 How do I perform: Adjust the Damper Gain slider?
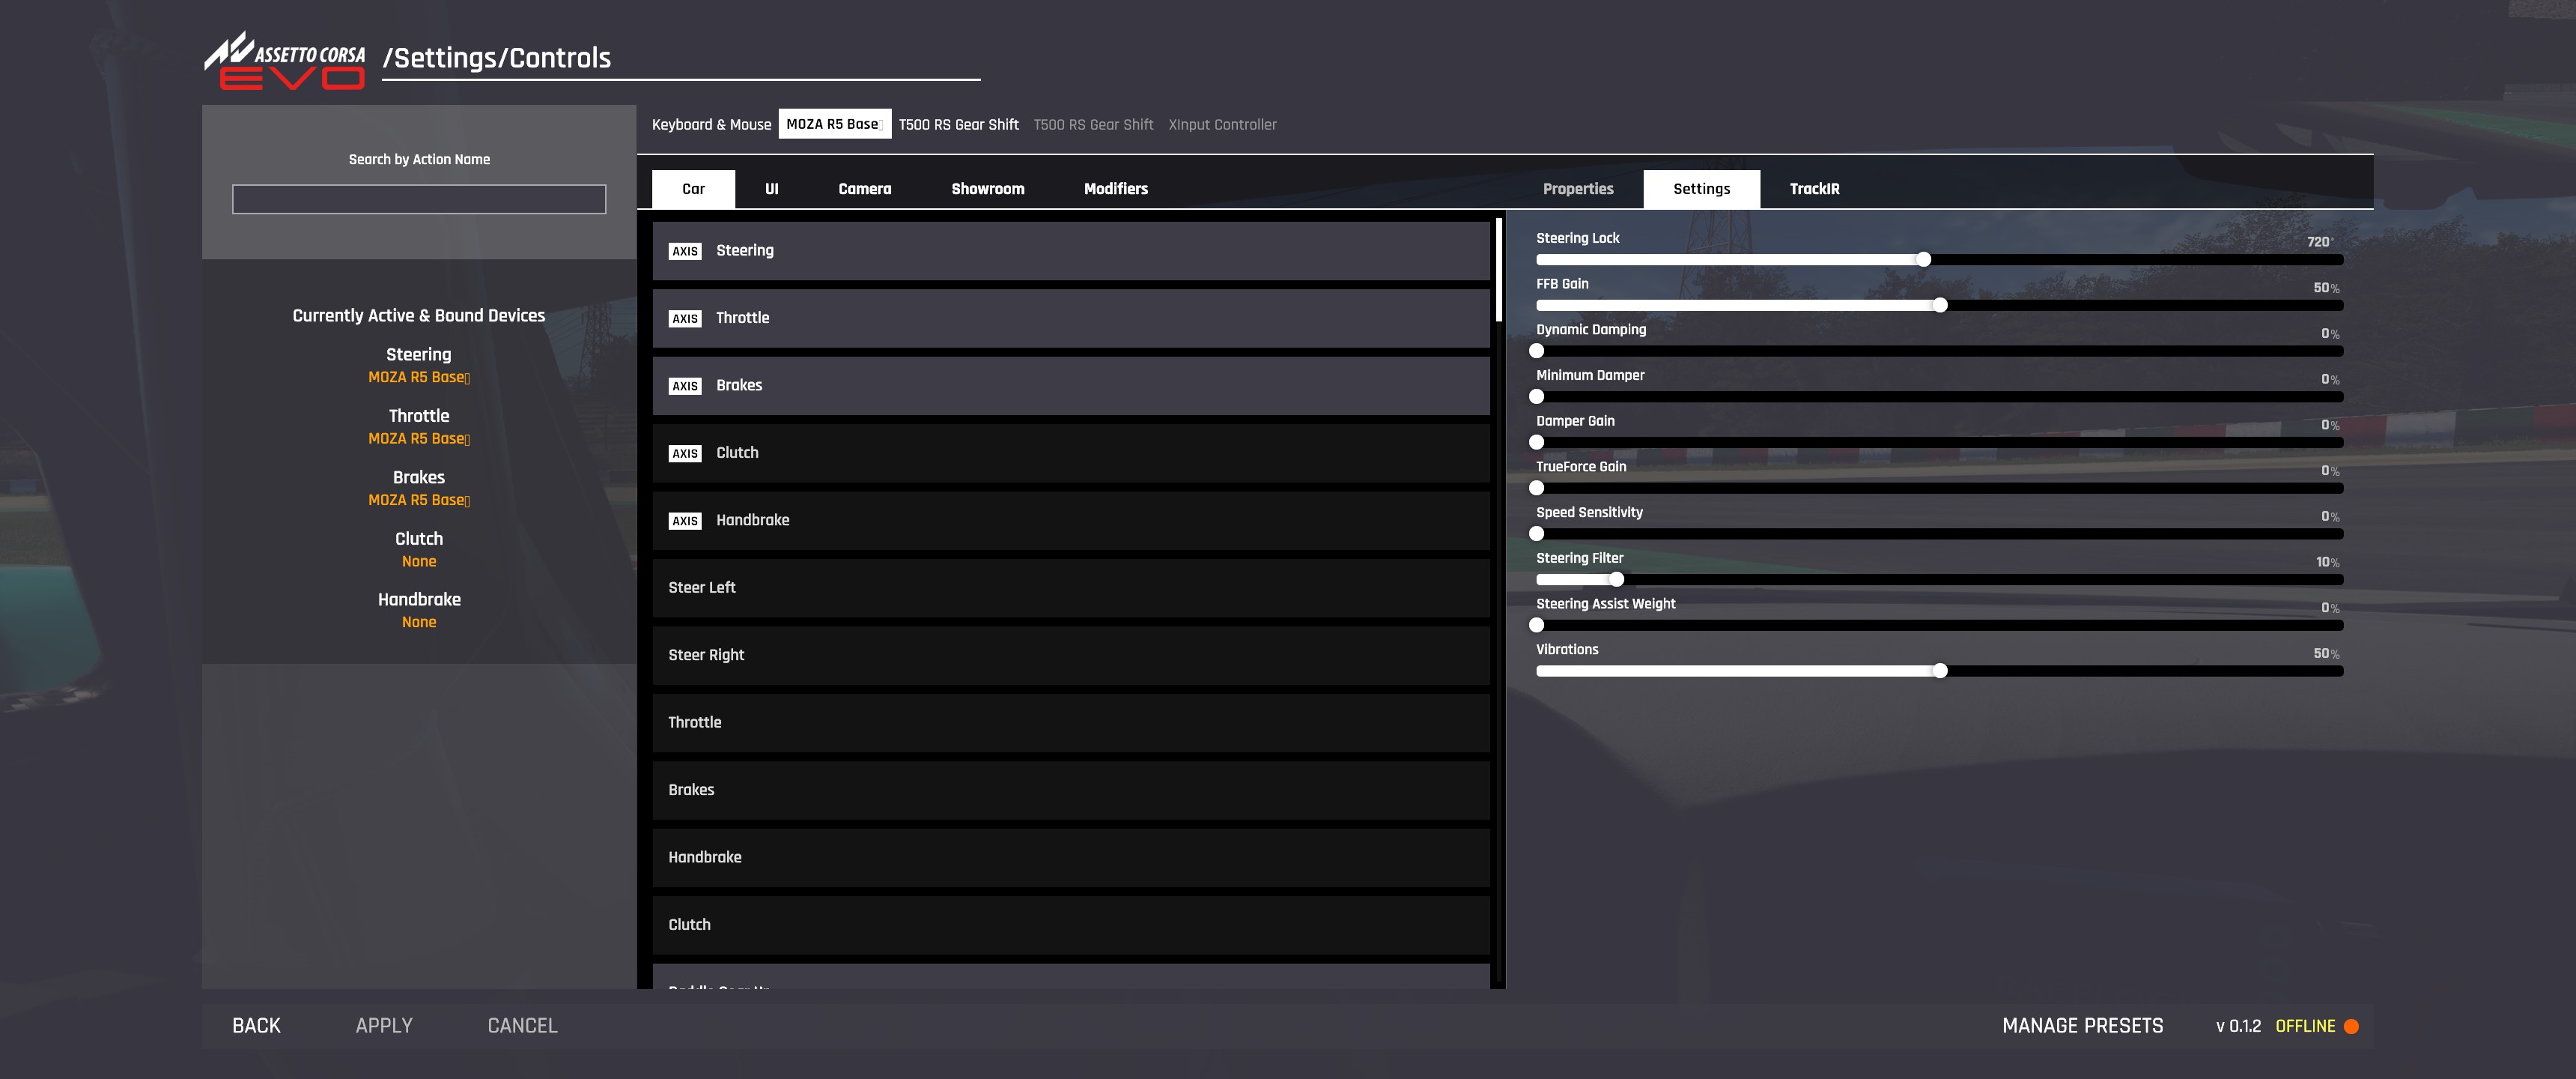(x=1939, y=442)
